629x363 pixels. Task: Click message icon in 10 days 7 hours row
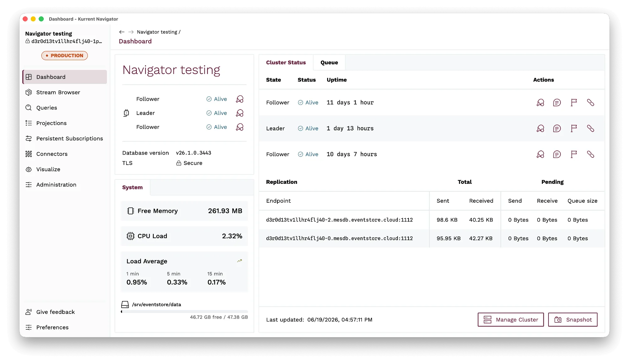tap(557, 154)
